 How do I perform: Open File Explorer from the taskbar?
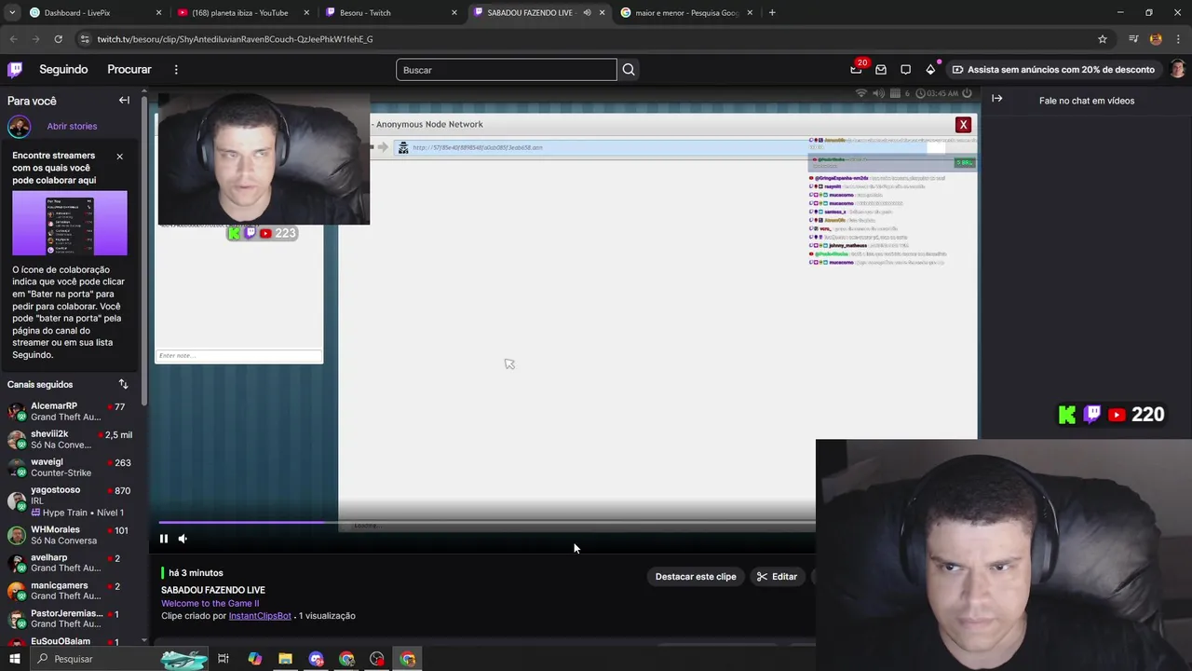[285, 659]
